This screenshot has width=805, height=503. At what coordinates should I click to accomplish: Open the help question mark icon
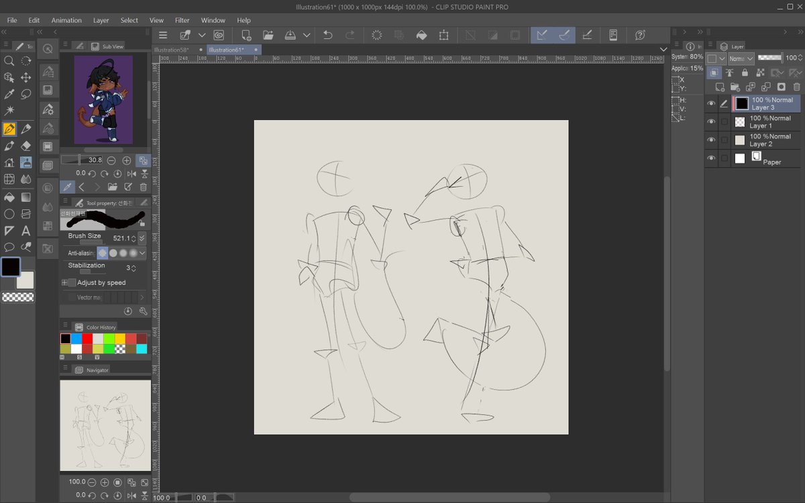pos(640,35)
